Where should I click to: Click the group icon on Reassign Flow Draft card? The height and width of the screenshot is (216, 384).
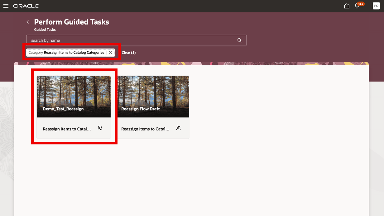(x=178, y=128)
